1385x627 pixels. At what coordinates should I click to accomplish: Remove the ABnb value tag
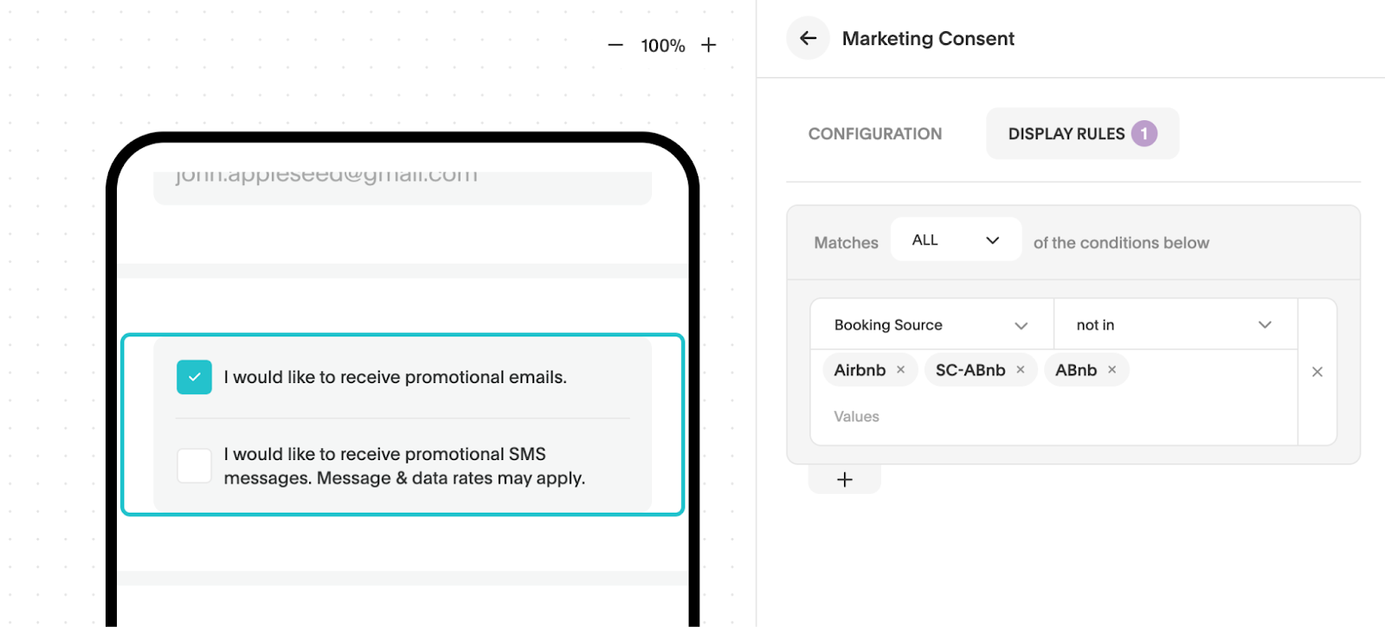click(1112, 370)
